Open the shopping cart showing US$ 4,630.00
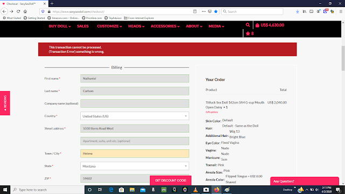The width and height of the screenshot is (345, 194). 270,25
